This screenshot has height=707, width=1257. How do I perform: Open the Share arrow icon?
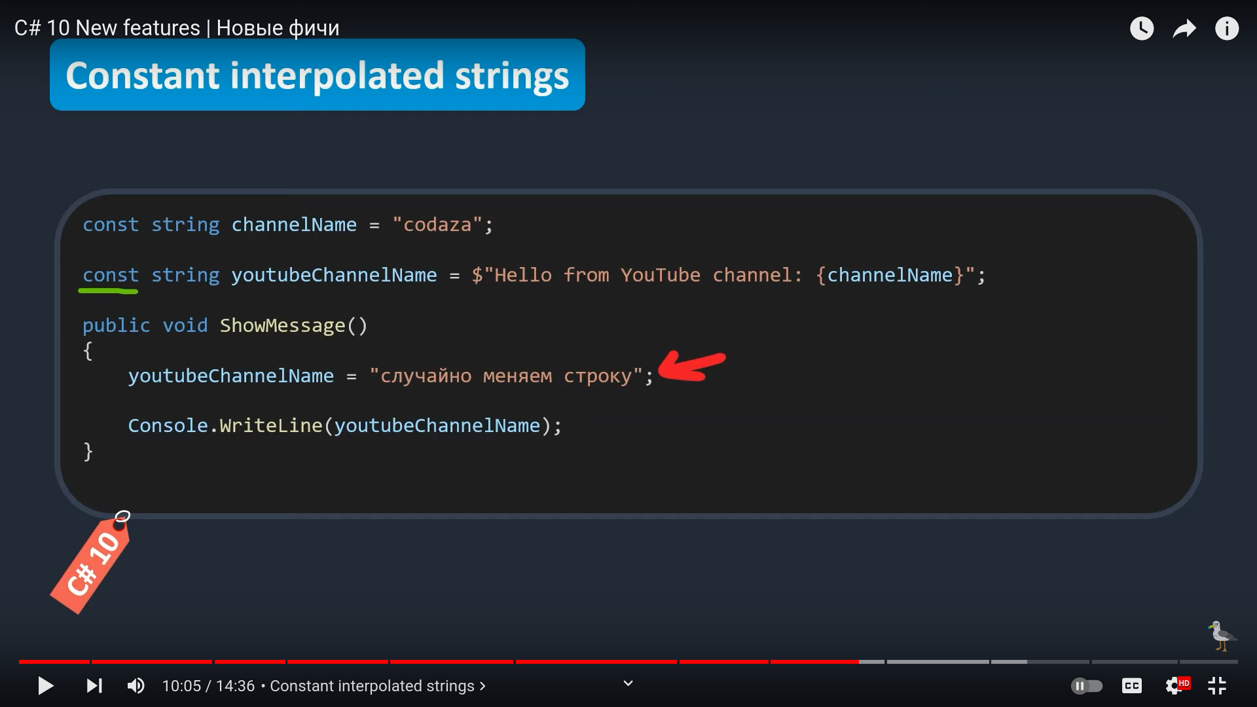point(1184,29)
